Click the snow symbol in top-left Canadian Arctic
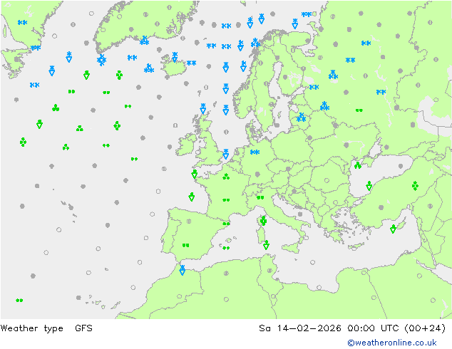The height and width of the screenshot is (349, 452). [22, 23]
